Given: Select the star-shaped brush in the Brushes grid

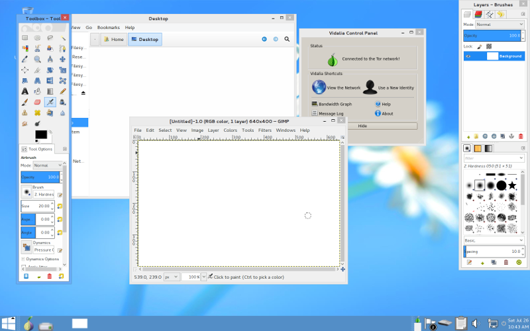Looking at the screenshot, I should point(512,185).
